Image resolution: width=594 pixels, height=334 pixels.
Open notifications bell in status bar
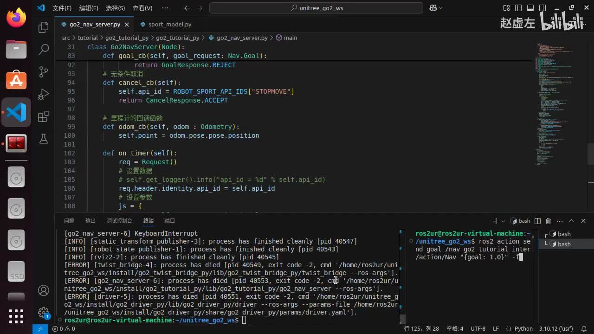tap(584, 328)
